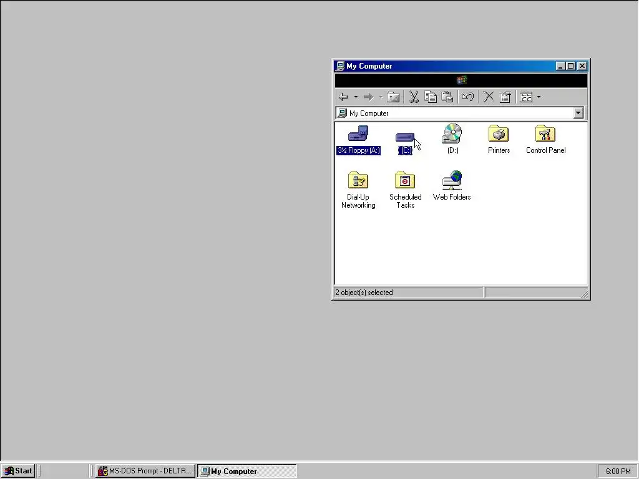The width and height of the screenshot is (639, 479).
Task: Select the Scheduled Tasks folder
Action: point(405,190)
